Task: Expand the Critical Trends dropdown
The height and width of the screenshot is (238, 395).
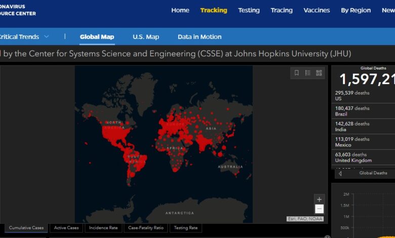Action: pos(46,36)
